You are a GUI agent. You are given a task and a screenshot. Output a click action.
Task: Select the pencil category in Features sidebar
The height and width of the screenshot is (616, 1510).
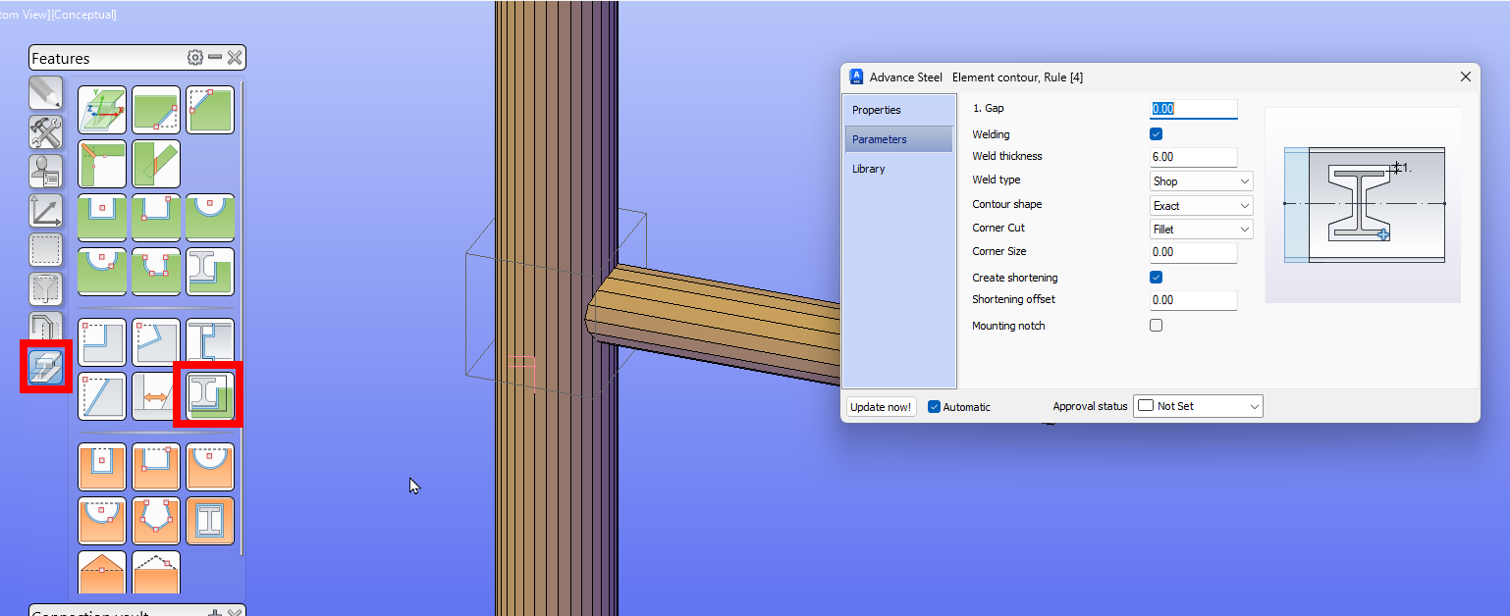click(x=46, y=92)
